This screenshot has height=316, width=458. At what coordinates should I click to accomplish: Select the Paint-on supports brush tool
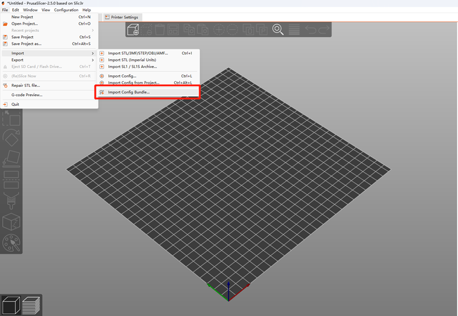point(11,201)
